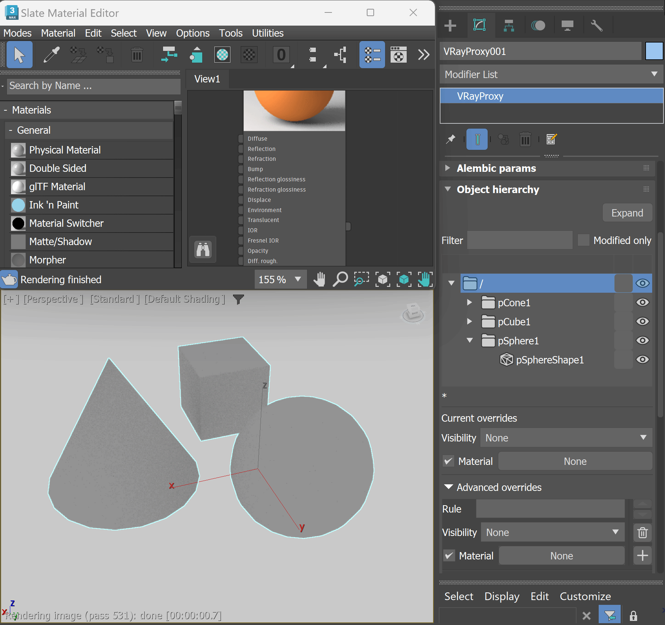Enable the Modified only checkbox

point(583,240)
